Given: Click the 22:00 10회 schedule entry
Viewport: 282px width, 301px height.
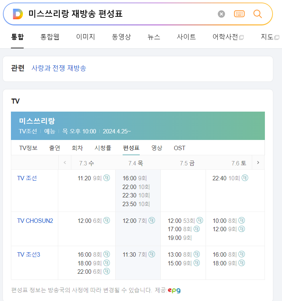Looking at the screenshot, I should [x=136, y=187].
